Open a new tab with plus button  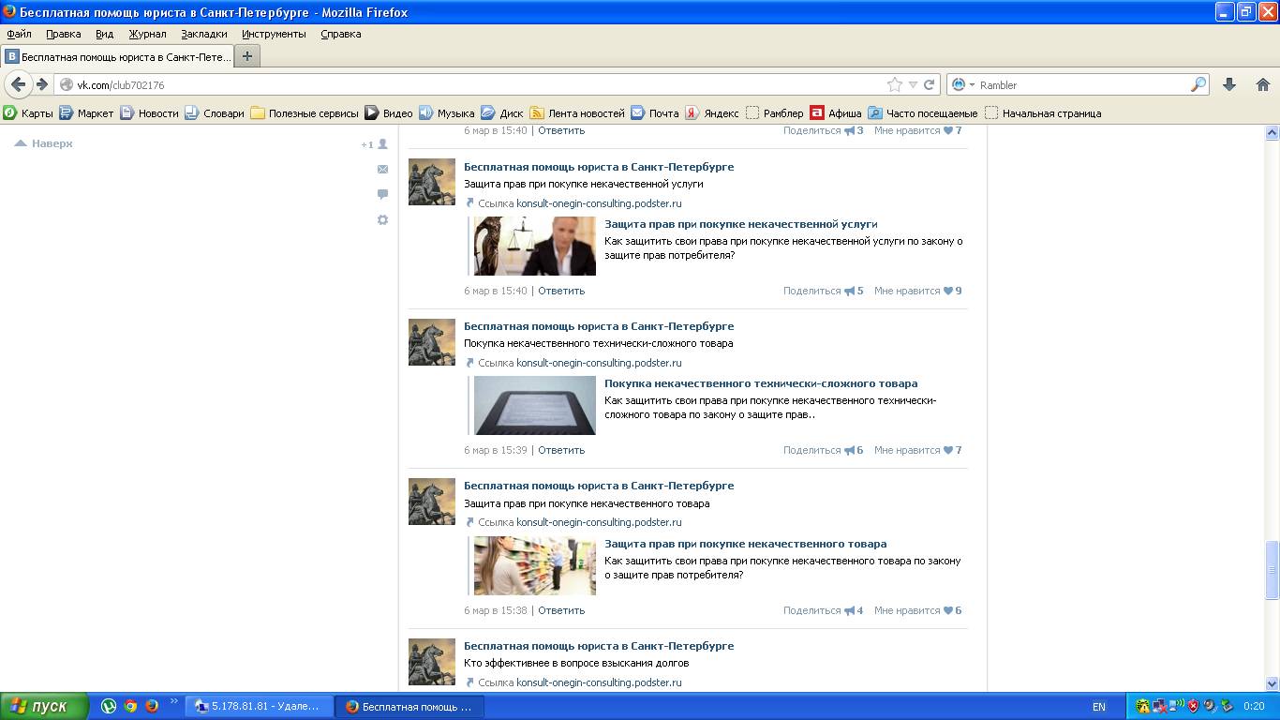point(247,56)
